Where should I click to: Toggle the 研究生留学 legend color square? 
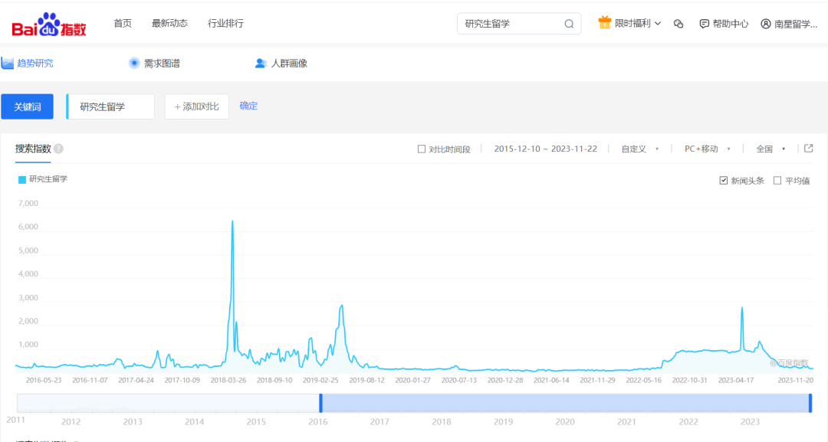coord(22,180)
